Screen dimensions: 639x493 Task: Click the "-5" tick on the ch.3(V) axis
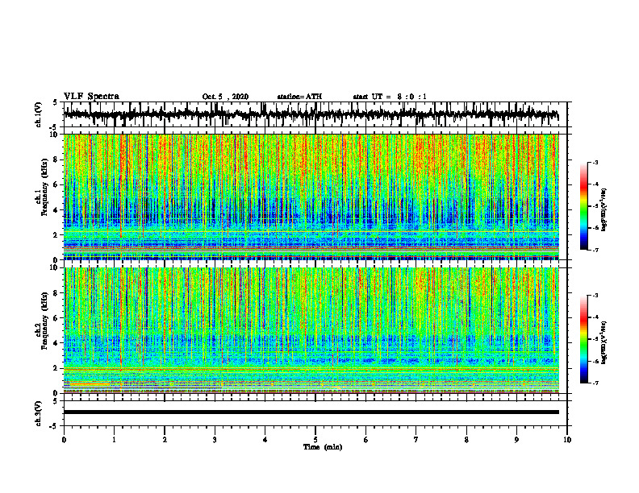click(x=53, y=426)
